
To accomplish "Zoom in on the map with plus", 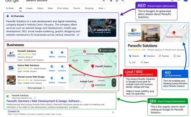I will pos(114,81).
